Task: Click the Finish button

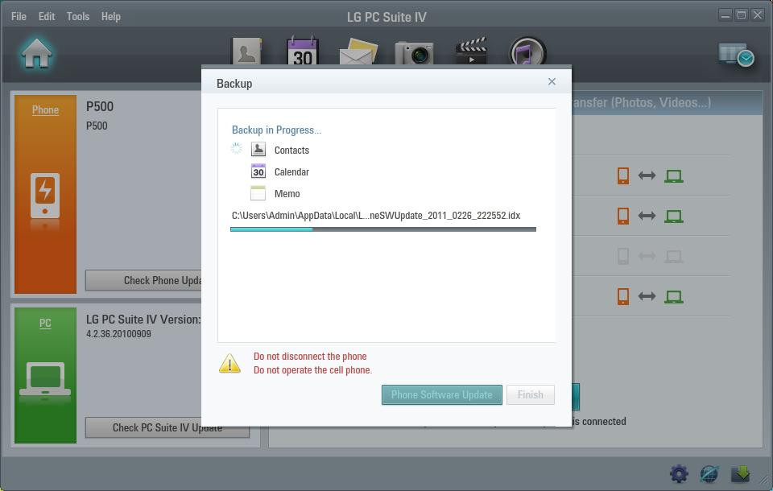Action: tap(531, 395)
